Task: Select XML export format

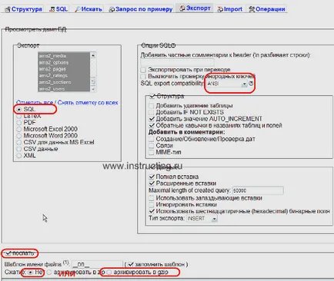Action: tap(18, 156)
